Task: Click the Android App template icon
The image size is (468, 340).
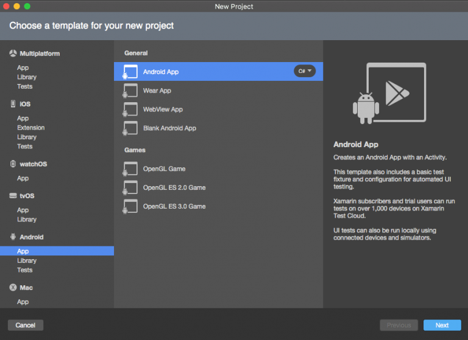Action: (x=130, y=72)
